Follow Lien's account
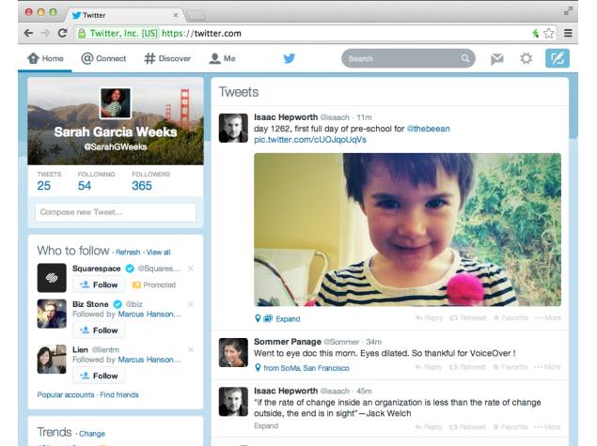 click(x=99, y=376)
